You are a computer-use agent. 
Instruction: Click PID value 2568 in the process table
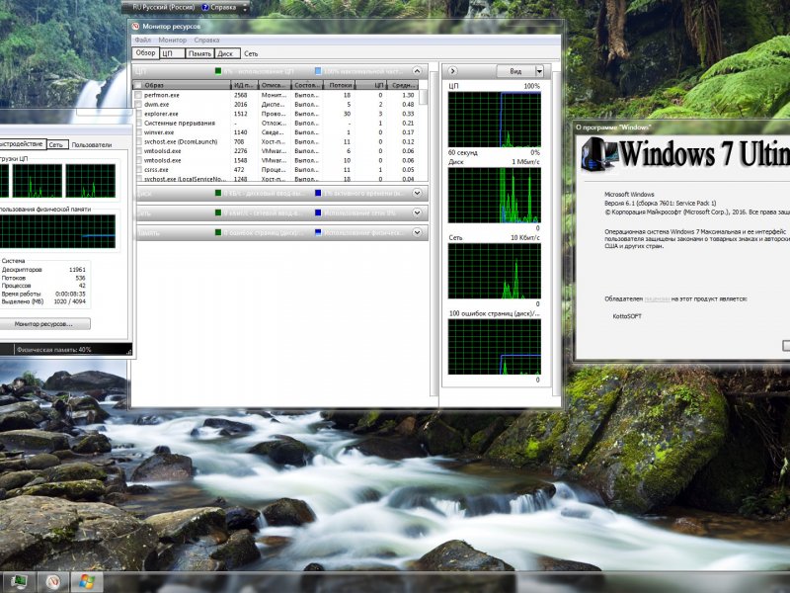(240, 95)
